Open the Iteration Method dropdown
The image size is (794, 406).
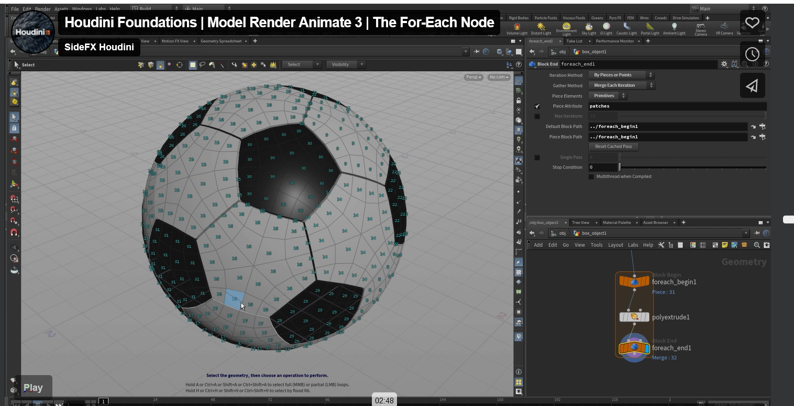pyautogui.click(x=622, y=75)
